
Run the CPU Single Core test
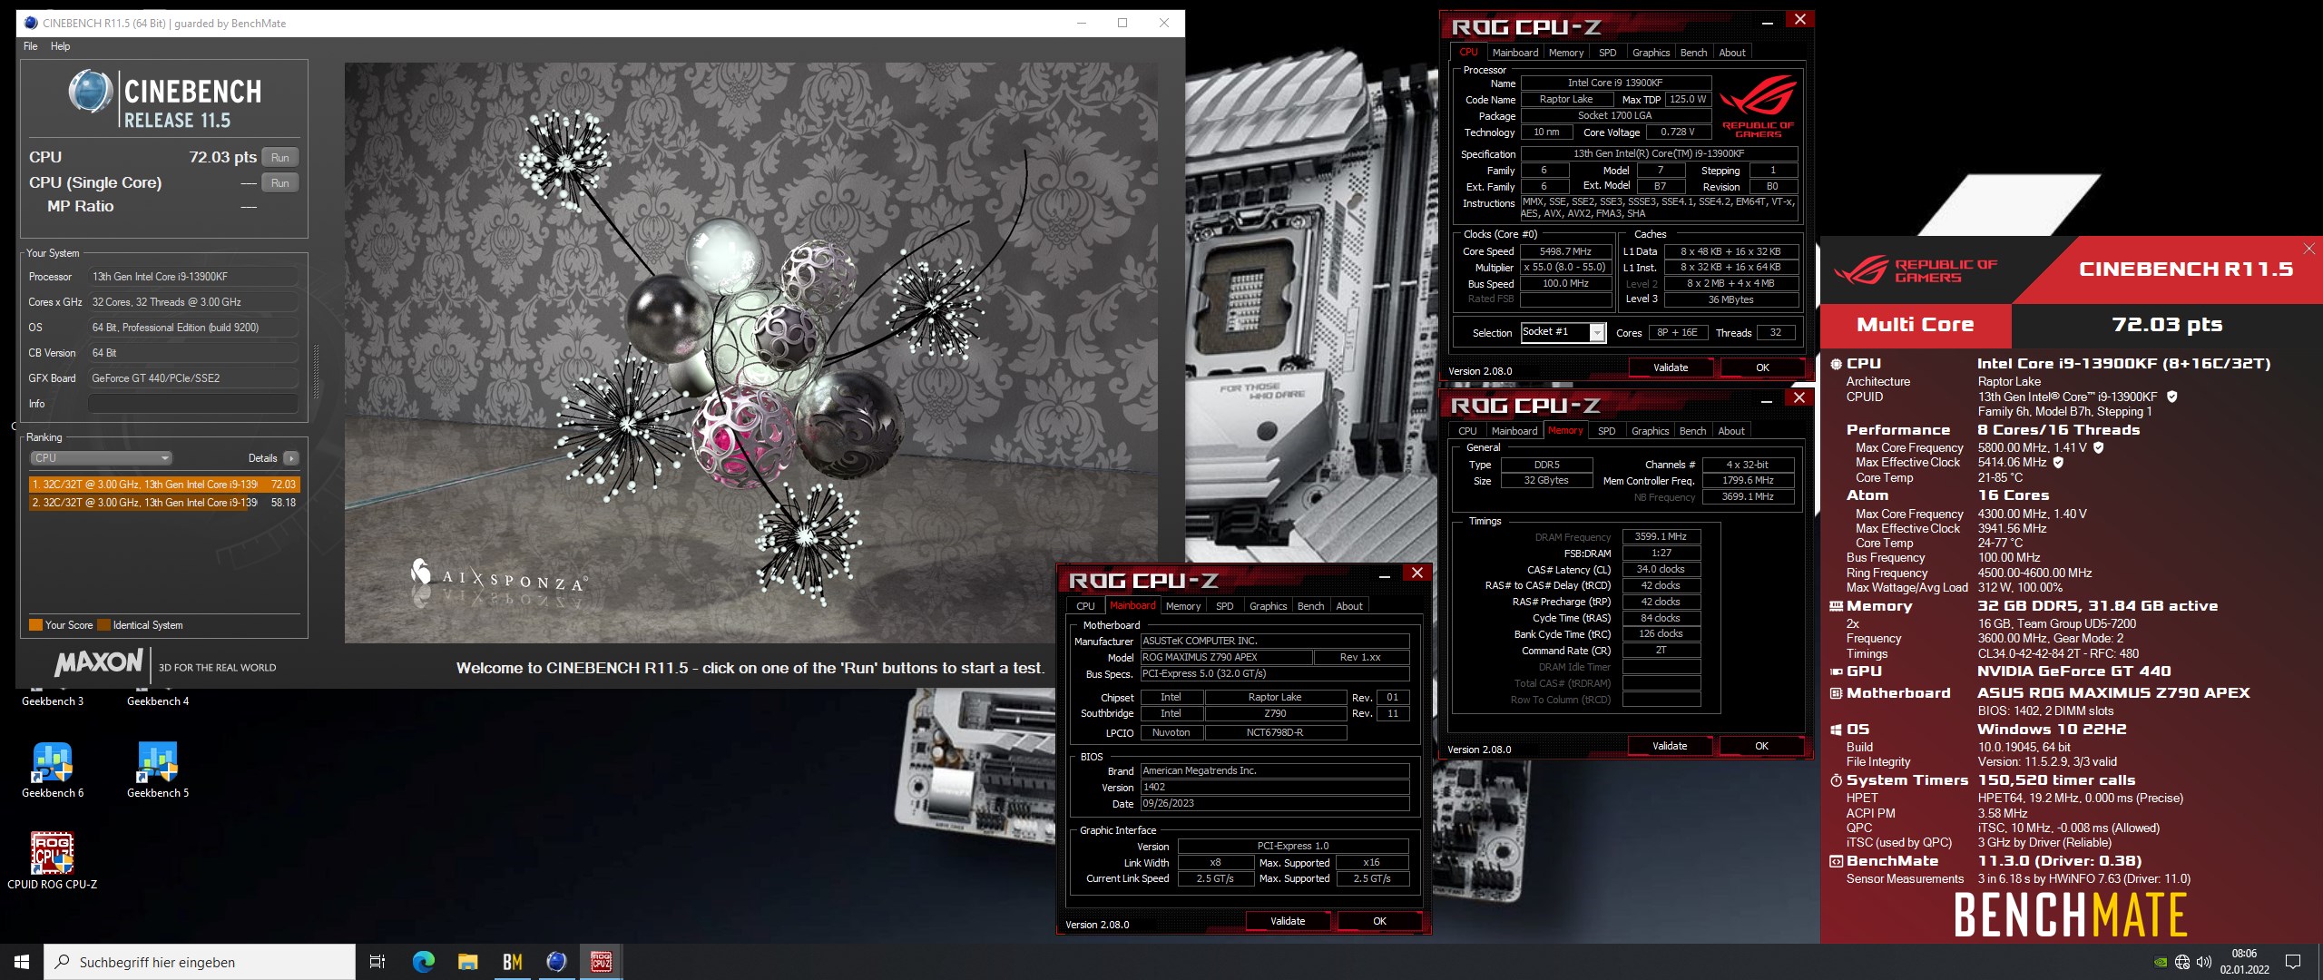pos(279,182)
